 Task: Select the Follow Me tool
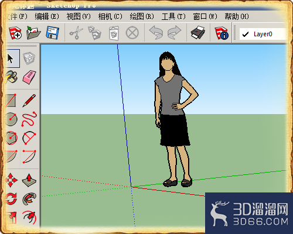click(29, 199)
